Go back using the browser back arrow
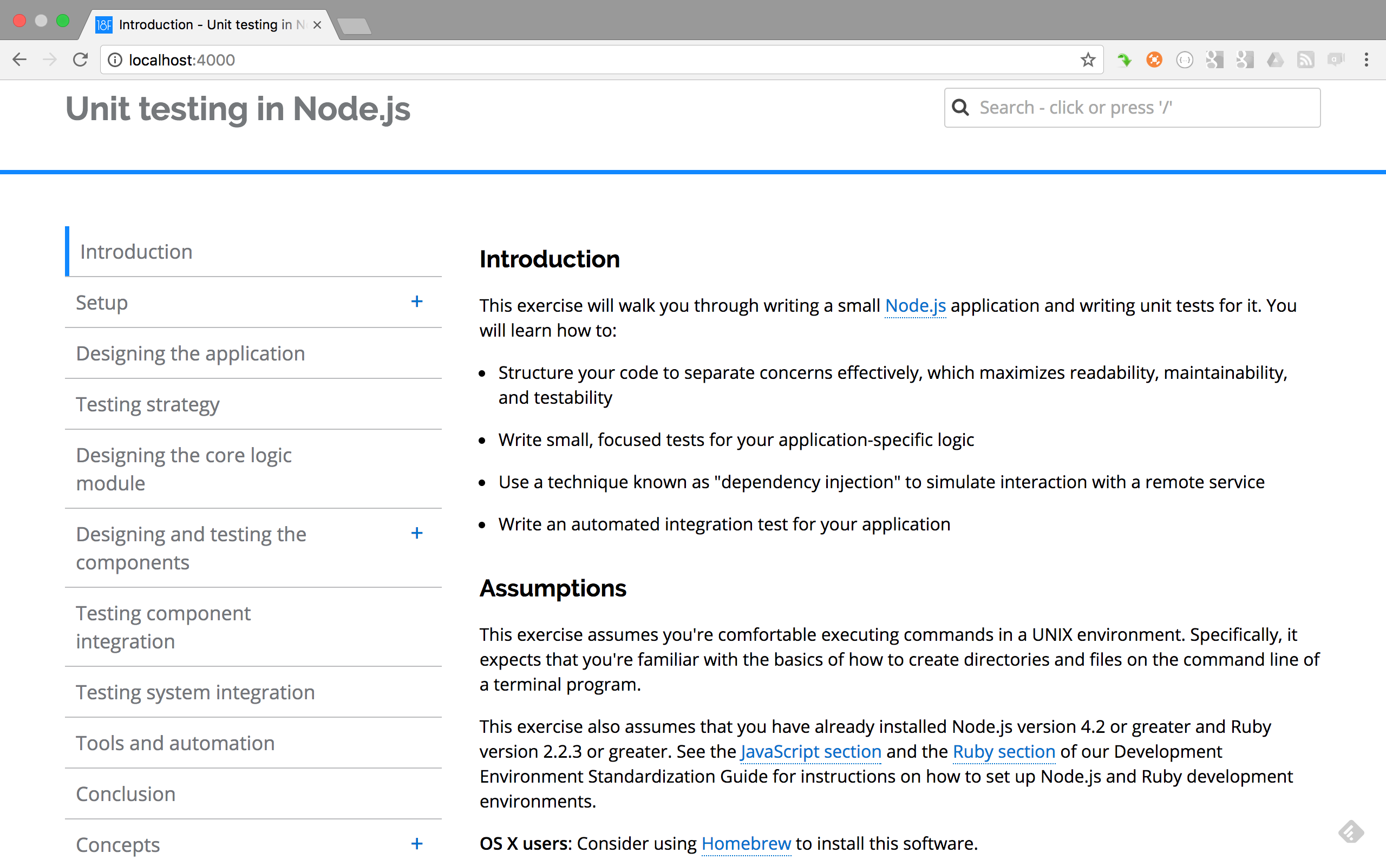Image resolution: width=1386 pixels, height=866 pixels. [x=19, y=60]
